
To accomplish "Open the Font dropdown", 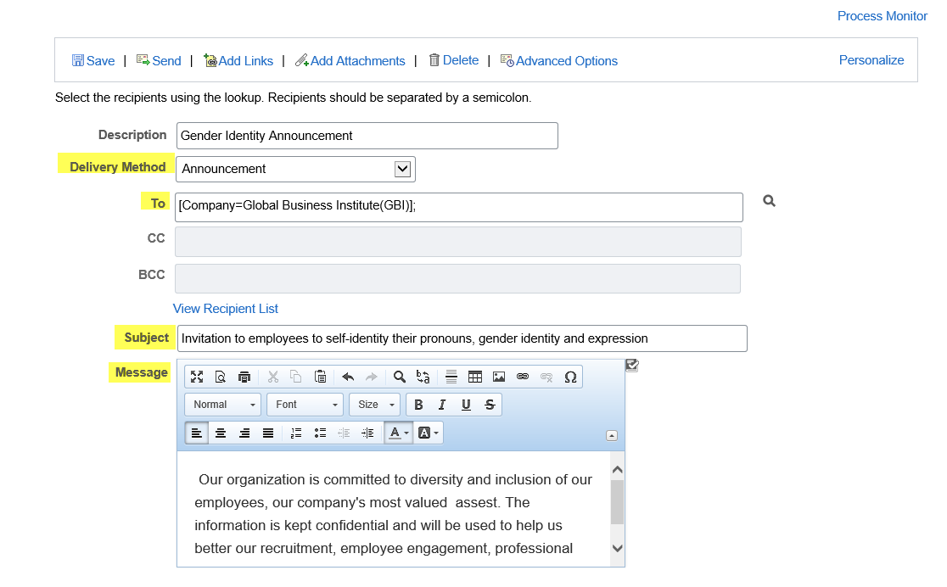I will (305, 405).
